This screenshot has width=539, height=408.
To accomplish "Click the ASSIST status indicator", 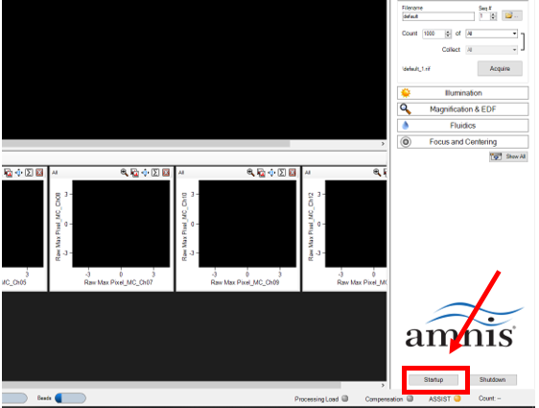I will (x=457, y=398).
